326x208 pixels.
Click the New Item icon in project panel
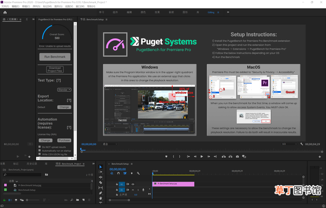[84, 200]
